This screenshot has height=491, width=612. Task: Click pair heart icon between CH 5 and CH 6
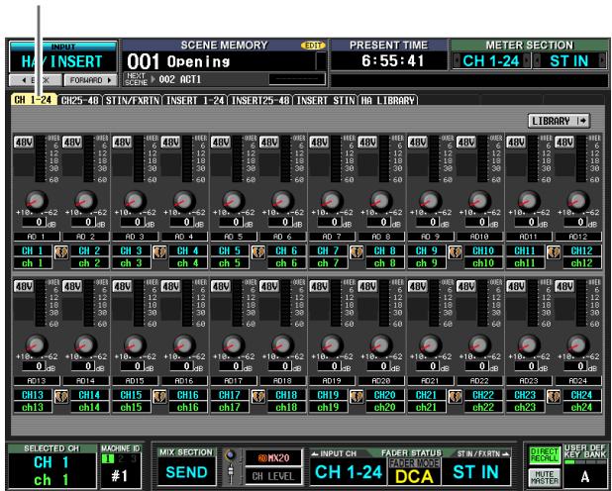258,252
